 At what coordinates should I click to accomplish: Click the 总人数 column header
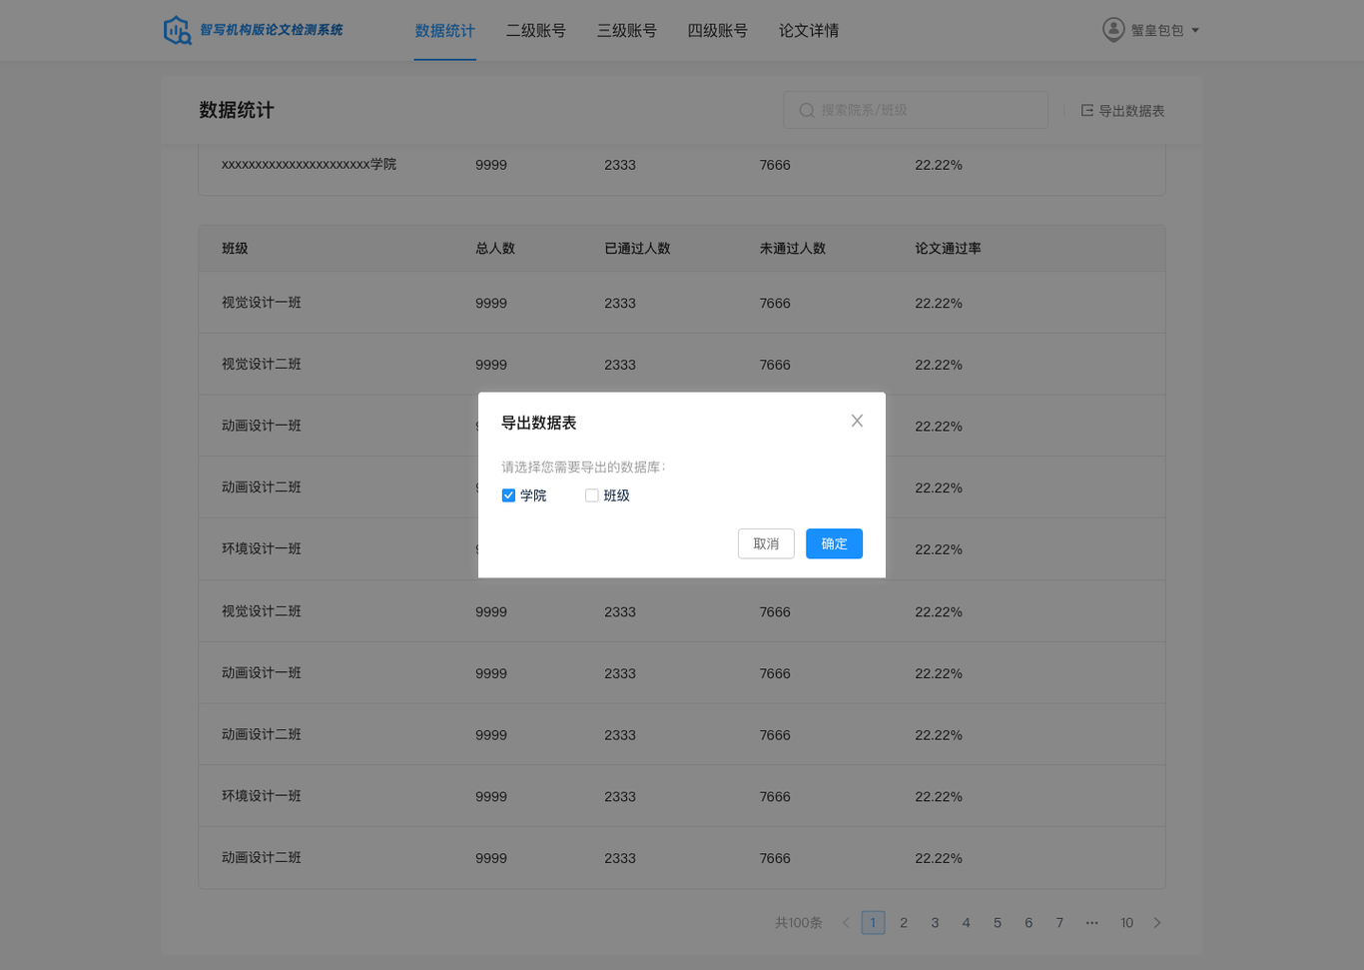point(495,249)
